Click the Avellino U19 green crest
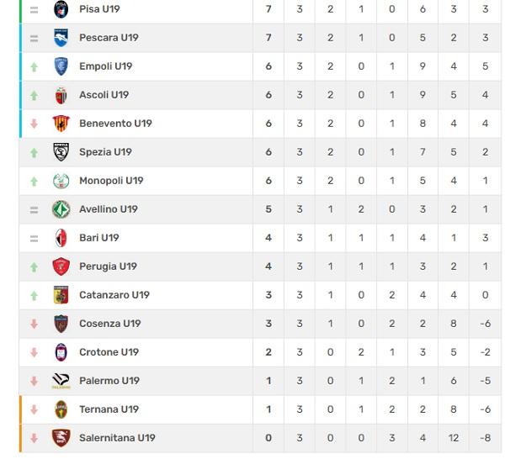The height and width of the screenshot is (459, 505). (61, 209)
